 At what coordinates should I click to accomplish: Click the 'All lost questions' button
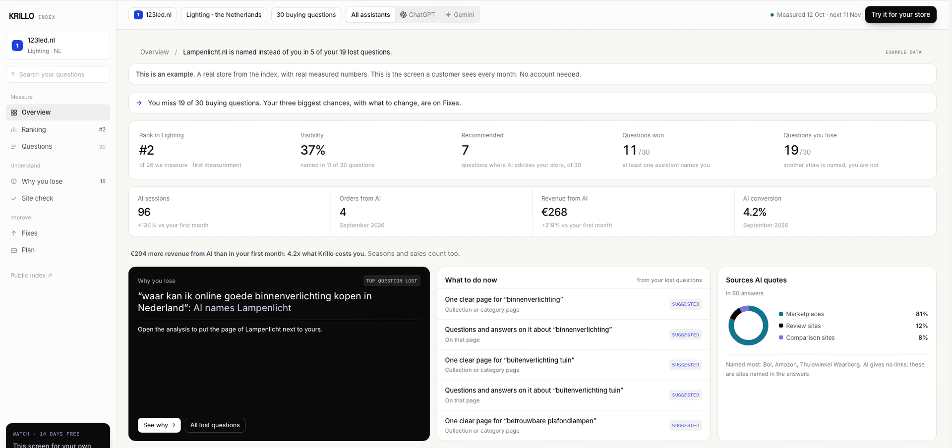[x=215, y=425]
